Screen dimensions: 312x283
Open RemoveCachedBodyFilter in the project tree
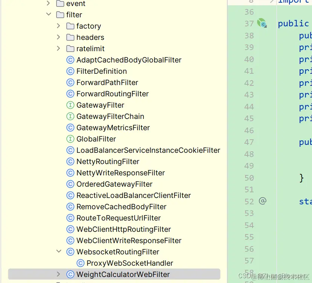122,207
